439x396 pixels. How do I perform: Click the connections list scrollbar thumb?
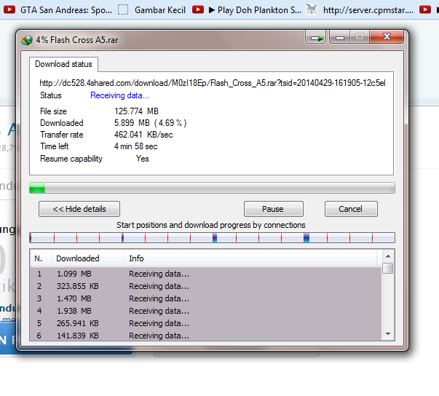tap(388, 268)
